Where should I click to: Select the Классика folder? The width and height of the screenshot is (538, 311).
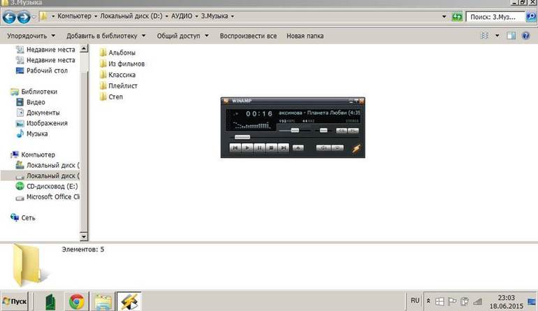[x=117, y=75]
